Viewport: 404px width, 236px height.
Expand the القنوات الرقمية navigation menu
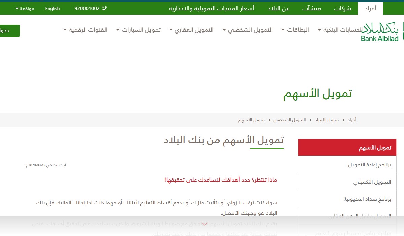(85, 30)
